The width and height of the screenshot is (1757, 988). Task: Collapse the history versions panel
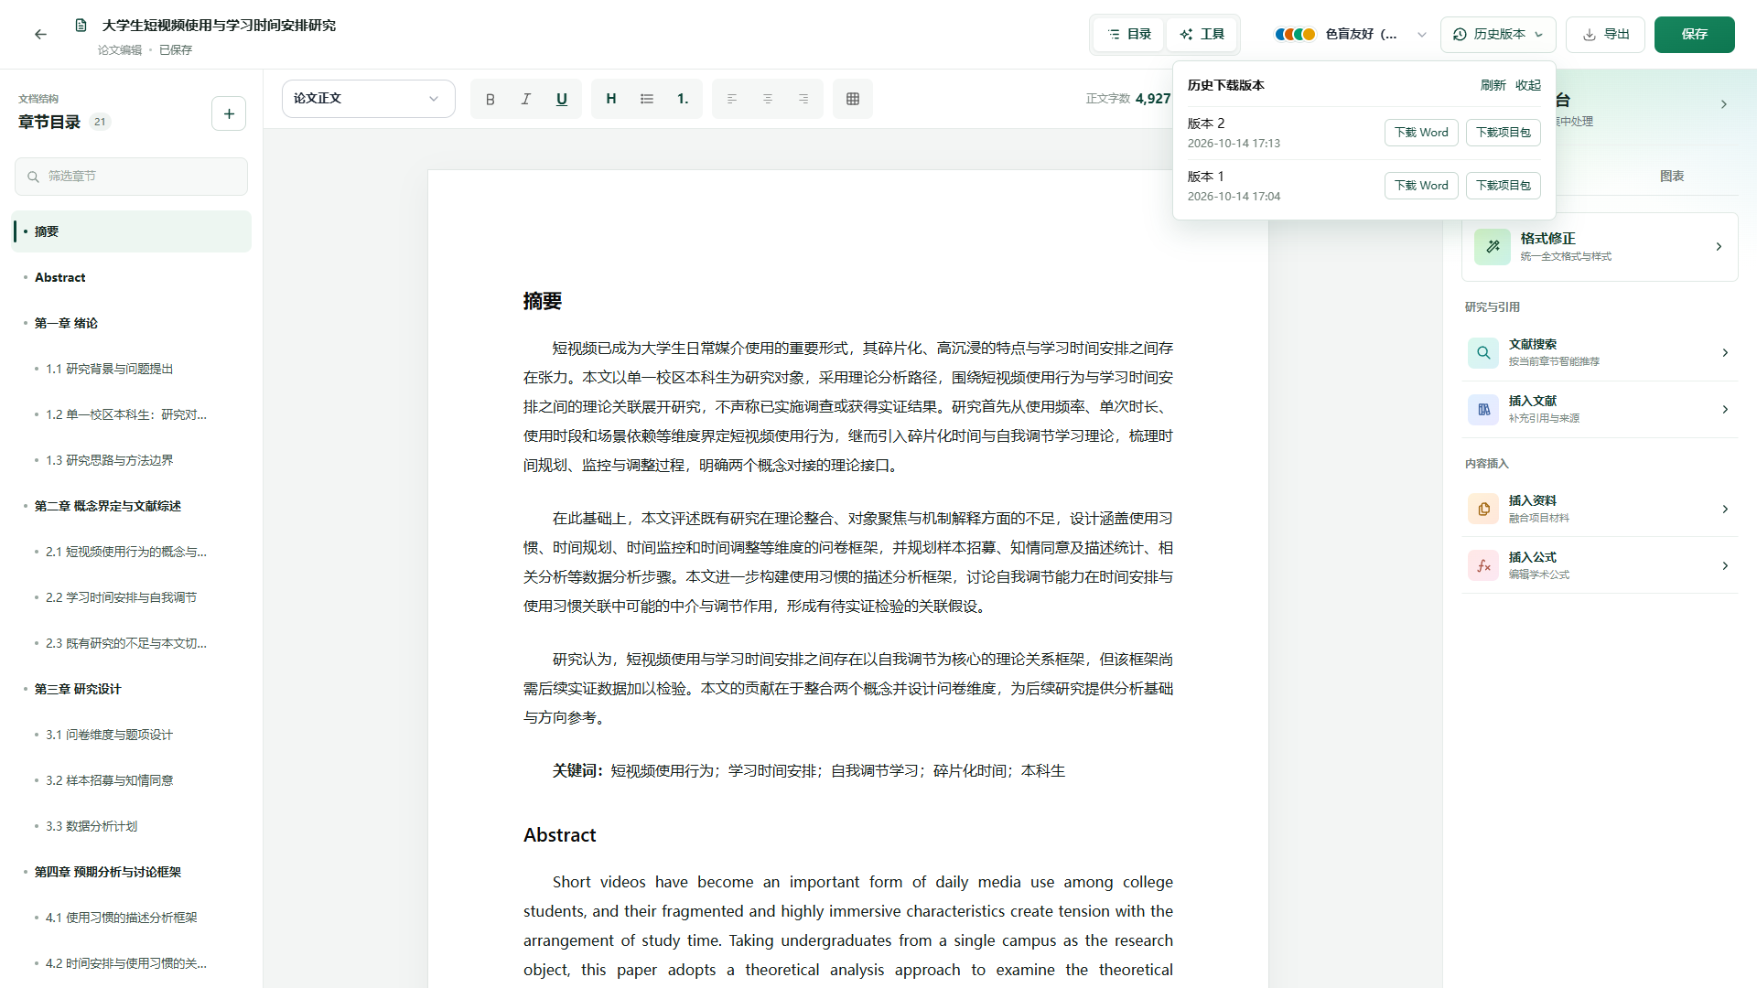click(1527, 85)
